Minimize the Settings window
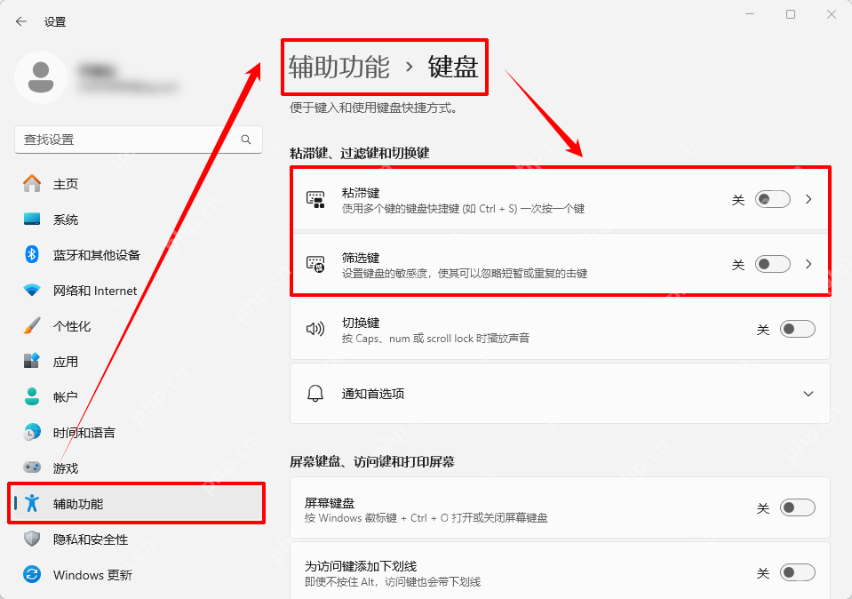This screenshot has height=599, width=852. click(750, 14)
